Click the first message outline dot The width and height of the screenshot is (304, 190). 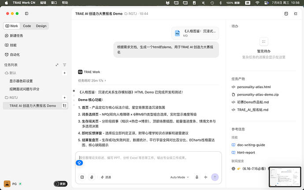point(74,91)
